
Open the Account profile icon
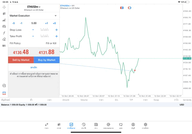coord(133,126)
